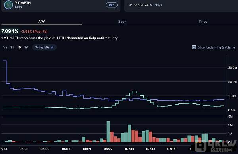Click the teal underlying APY peak near 07/03
This screenshot has height=154, width=238.
[134, 91]
